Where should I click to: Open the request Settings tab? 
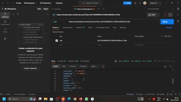click(x=123, y=27)
